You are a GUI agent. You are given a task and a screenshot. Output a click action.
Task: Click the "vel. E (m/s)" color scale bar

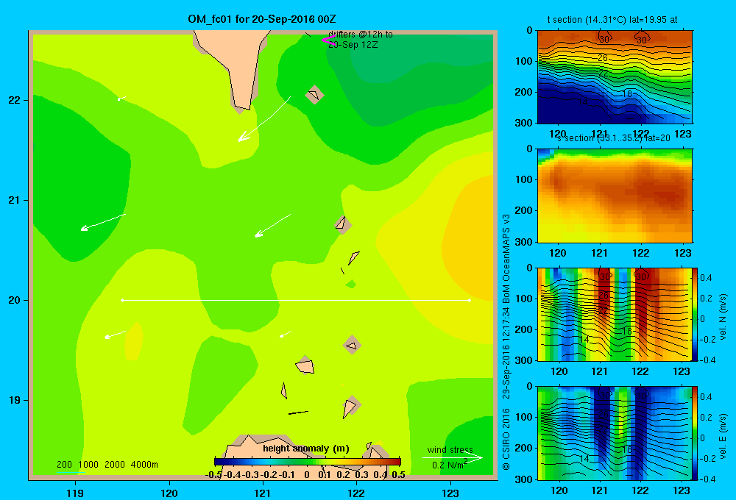[696, 433]
